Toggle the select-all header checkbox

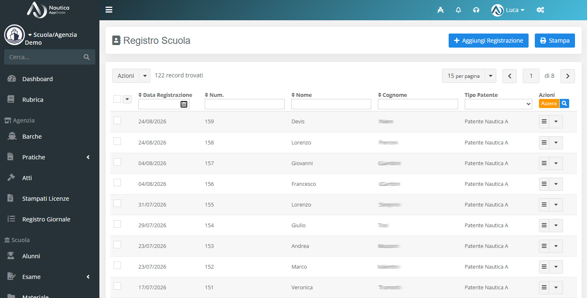117,99
